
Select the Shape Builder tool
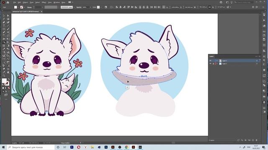pyautogui.click(x=4, y=42)
